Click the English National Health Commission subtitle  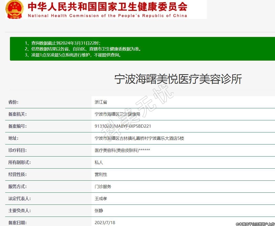point(107,16)
